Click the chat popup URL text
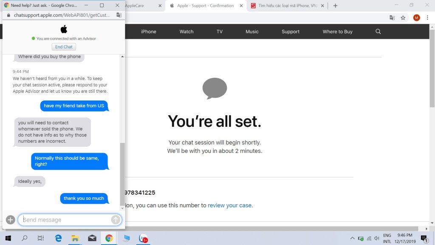435x245 pixels. [x=62, y=15]
